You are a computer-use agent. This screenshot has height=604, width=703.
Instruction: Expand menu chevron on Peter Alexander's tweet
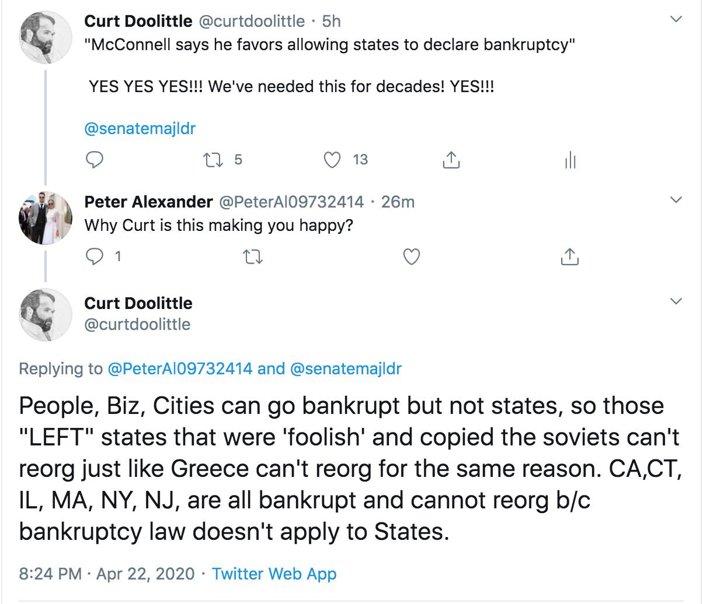(676, 200)
